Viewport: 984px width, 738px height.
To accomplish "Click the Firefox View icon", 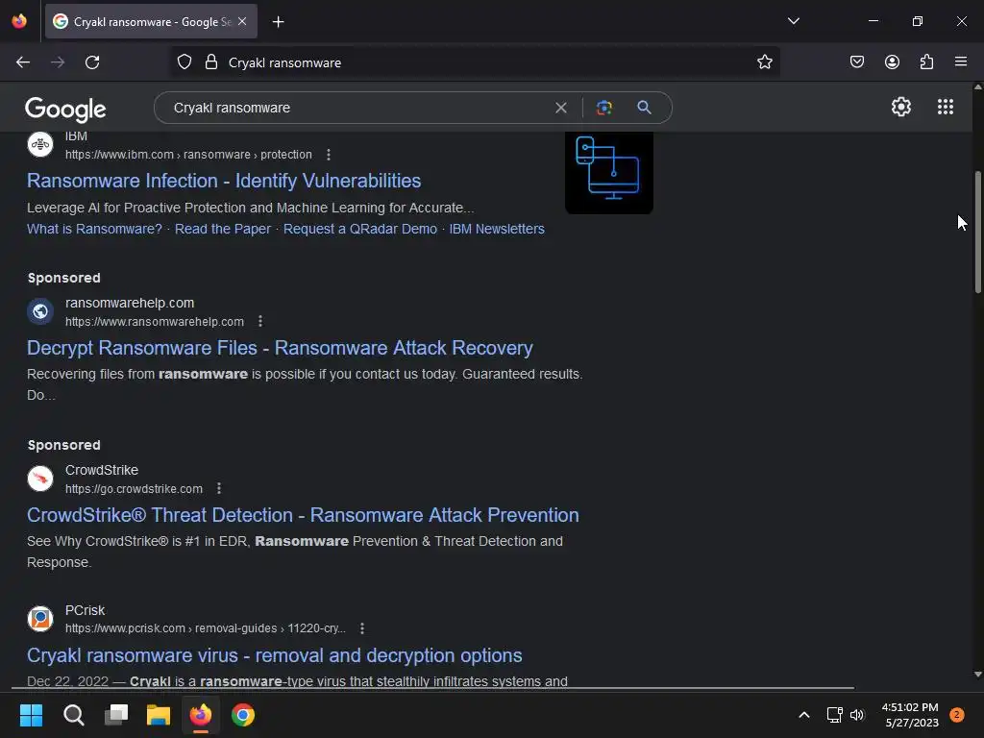I will click(19, 21).
